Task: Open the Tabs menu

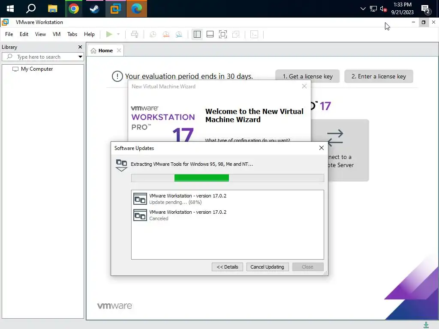Action: [72, 34]
